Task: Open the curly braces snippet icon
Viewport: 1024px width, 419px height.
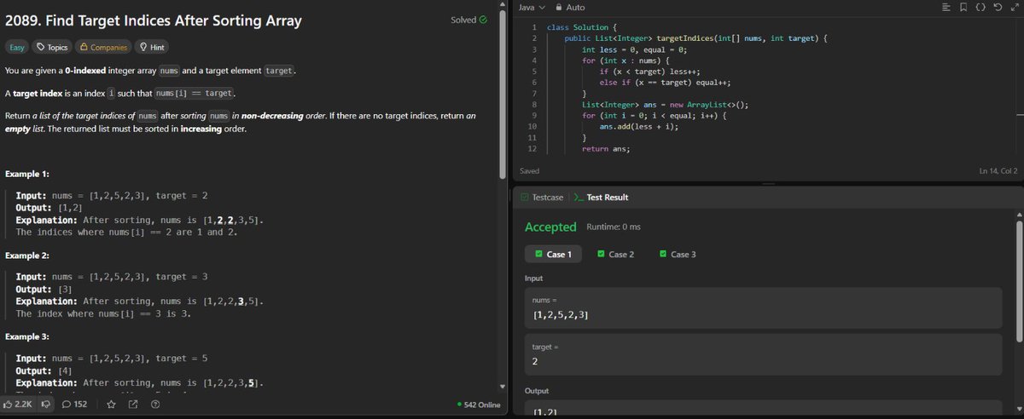Action: 979,7
